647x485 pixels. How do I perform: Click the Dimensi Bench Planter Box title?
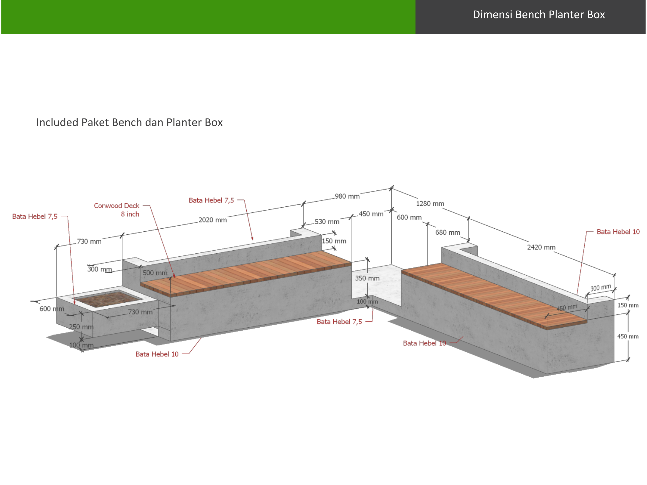click(539, 14)
